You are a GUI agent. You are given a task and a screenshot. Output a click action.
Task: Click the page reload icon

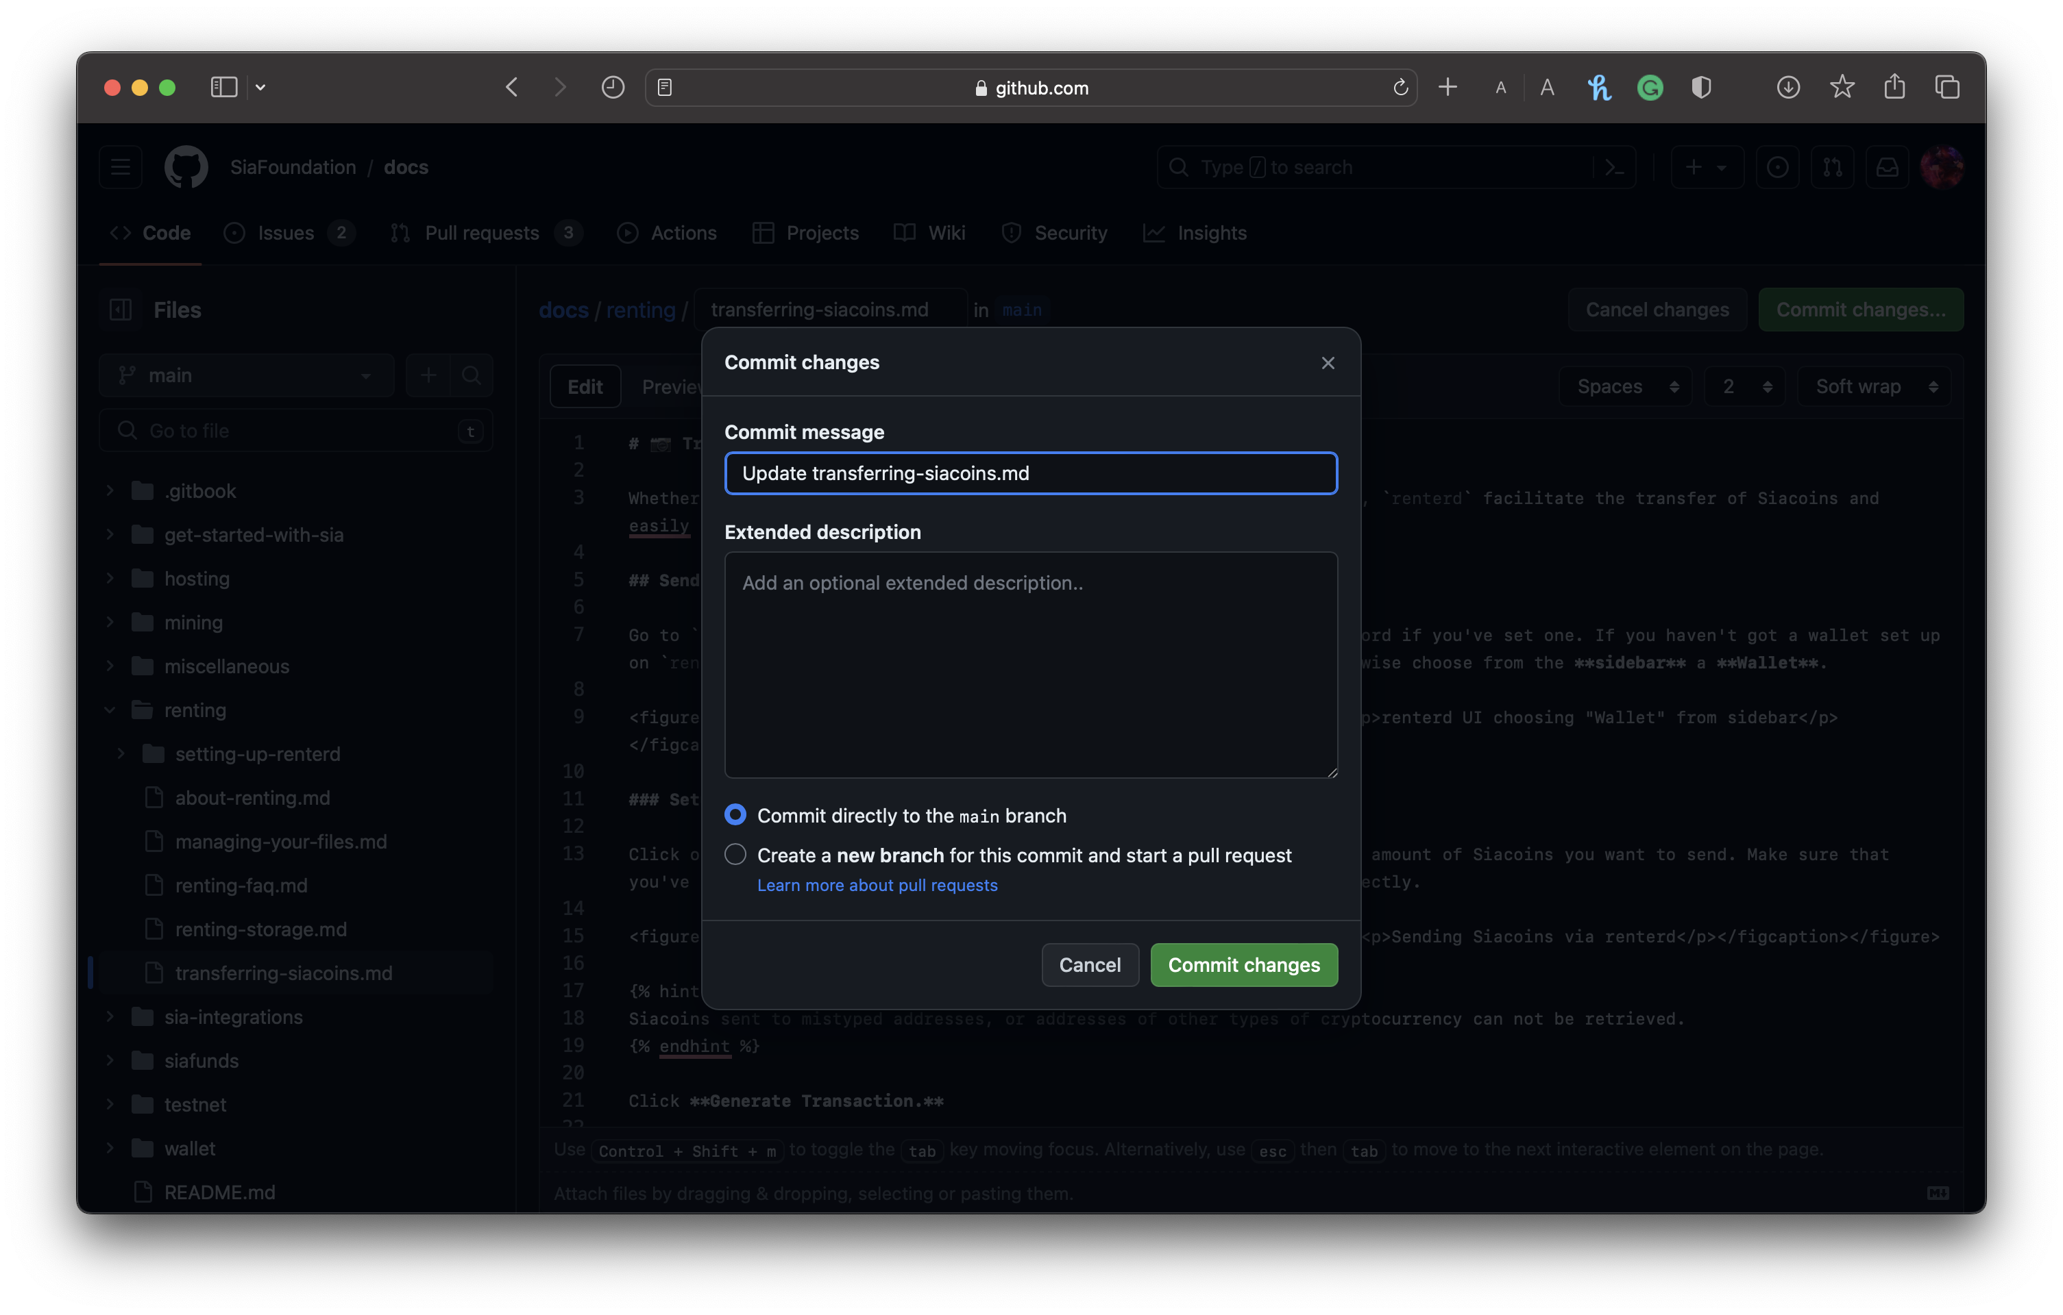[x=1400, y=88]
